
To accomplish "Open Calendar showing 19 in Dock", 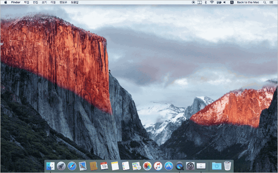I will 104,166.
